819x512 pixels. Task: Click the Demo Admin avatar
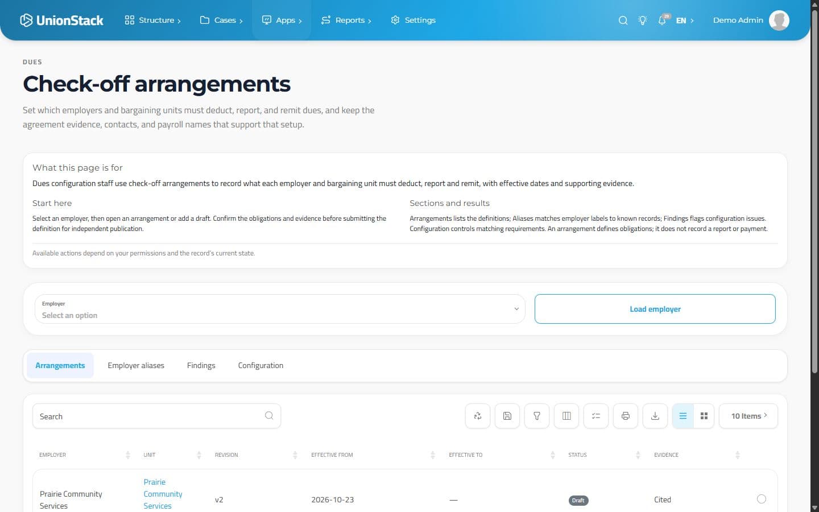(779, 20)
